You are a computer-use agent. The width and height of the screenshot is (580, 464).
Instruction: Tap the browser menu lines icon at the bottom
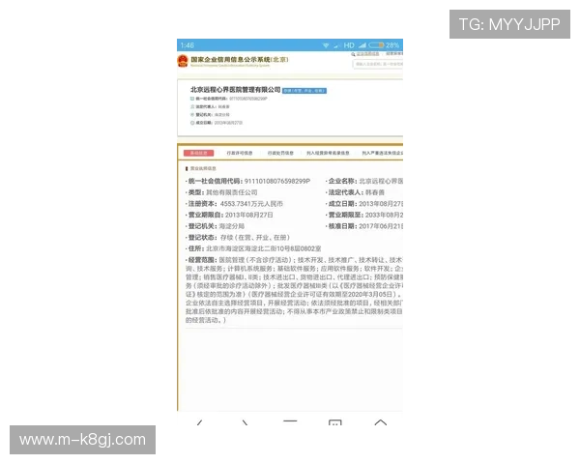(290, 421)
